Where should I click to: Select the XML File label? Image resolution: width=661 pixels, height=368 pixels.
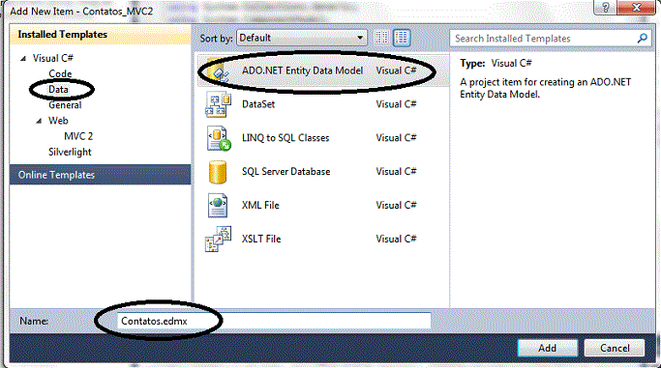click(260, 205)
